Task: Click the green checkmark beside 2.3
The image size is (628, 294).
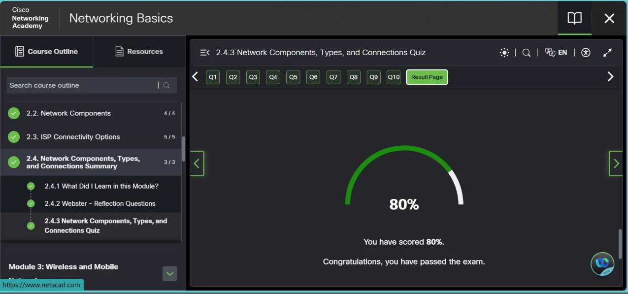Action: tap(14, 137)
